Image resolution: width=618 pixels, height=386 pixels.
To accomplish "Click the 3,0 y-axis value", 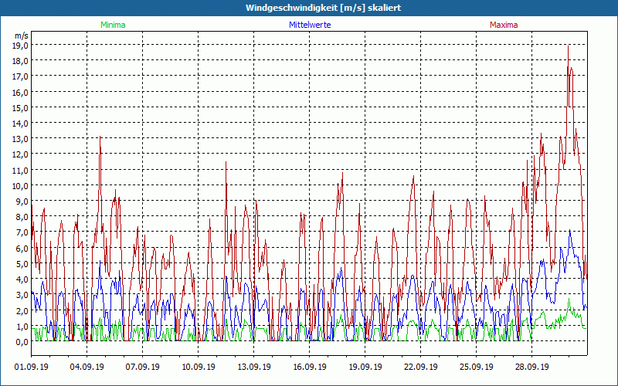I will [x=23, y=295].
